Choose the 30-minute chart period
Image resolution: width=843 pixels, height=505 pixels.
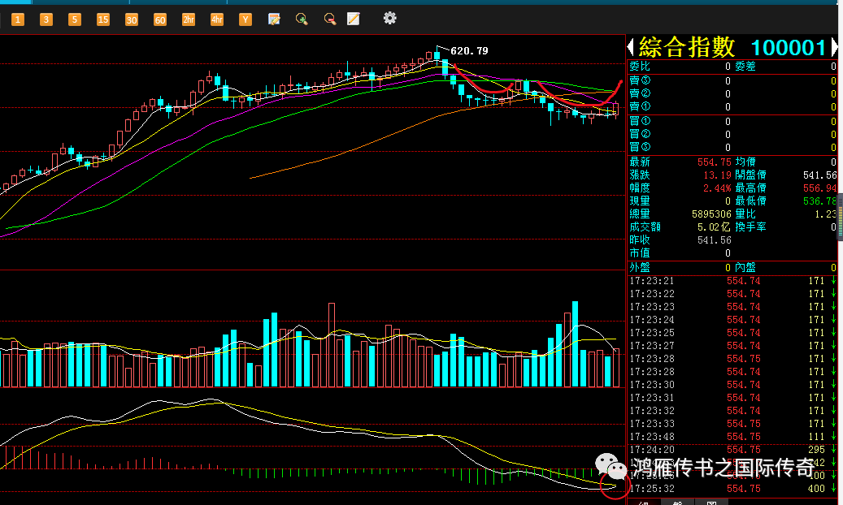pyautogui.click(x=132, y=19)
